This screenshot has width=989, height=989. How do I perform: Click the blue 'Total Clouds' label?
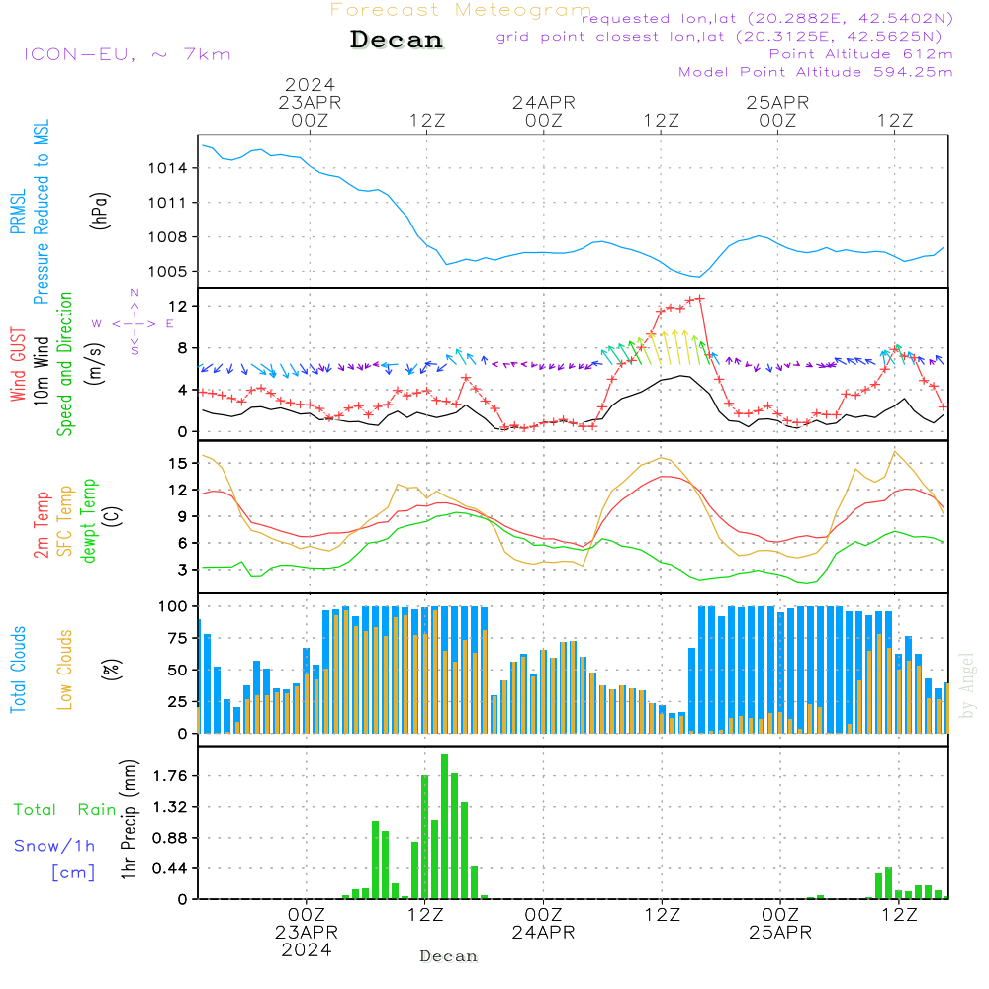tap(18, 670)
